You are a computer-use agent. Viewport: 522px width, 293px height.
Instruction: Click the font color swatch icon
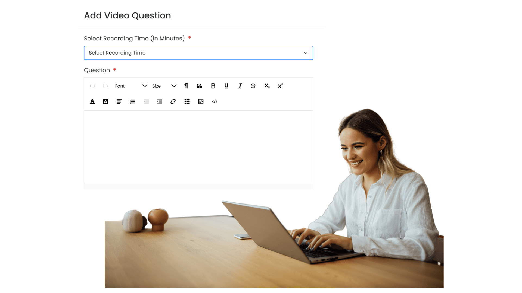point(92,102)
